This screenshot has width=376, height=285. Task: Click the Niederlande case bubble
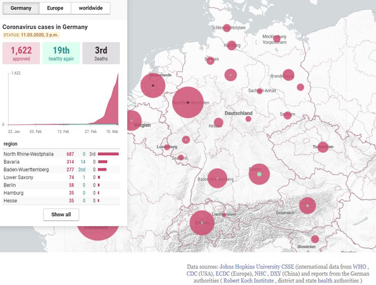(x=153, y=85)
